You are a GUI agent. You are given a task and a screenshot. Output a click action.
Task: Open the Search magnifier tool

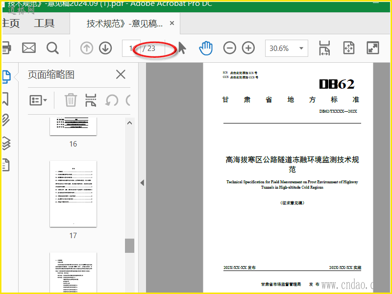tap(52, 48)
